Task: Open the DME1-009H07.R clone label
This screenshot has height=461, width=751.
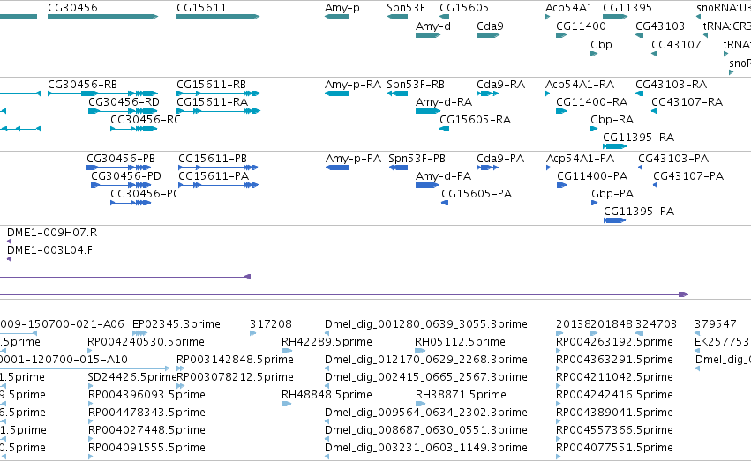Action: coord(52,233)
